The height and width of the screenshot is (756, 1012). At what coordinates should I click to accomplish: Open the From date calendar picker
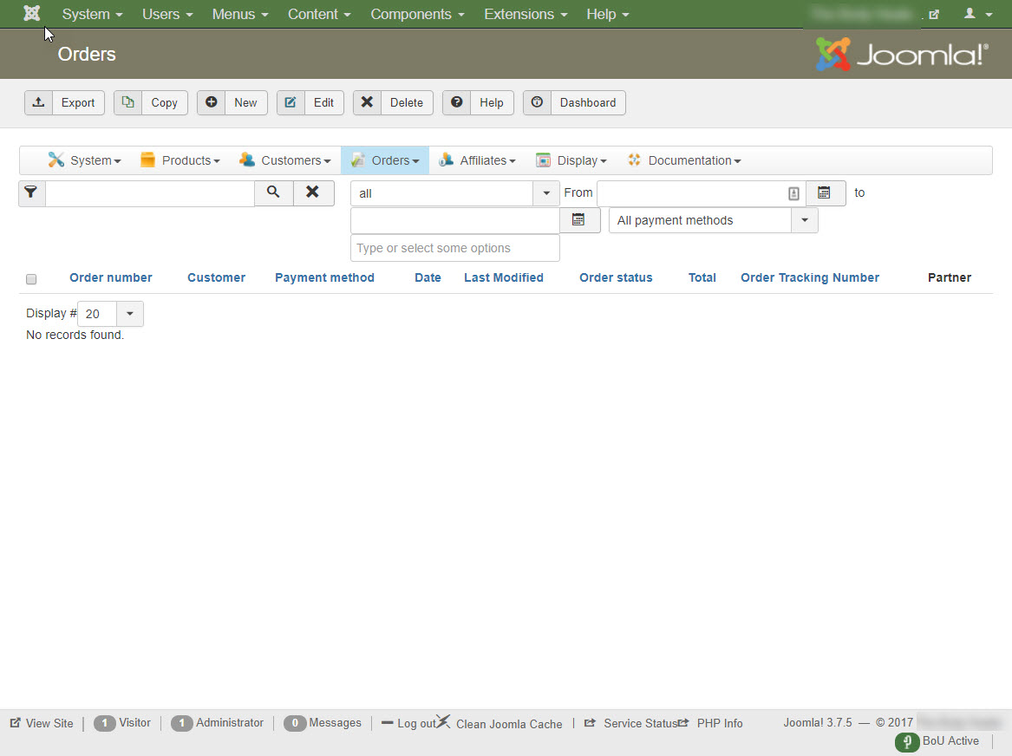click(x=825, y=193)
